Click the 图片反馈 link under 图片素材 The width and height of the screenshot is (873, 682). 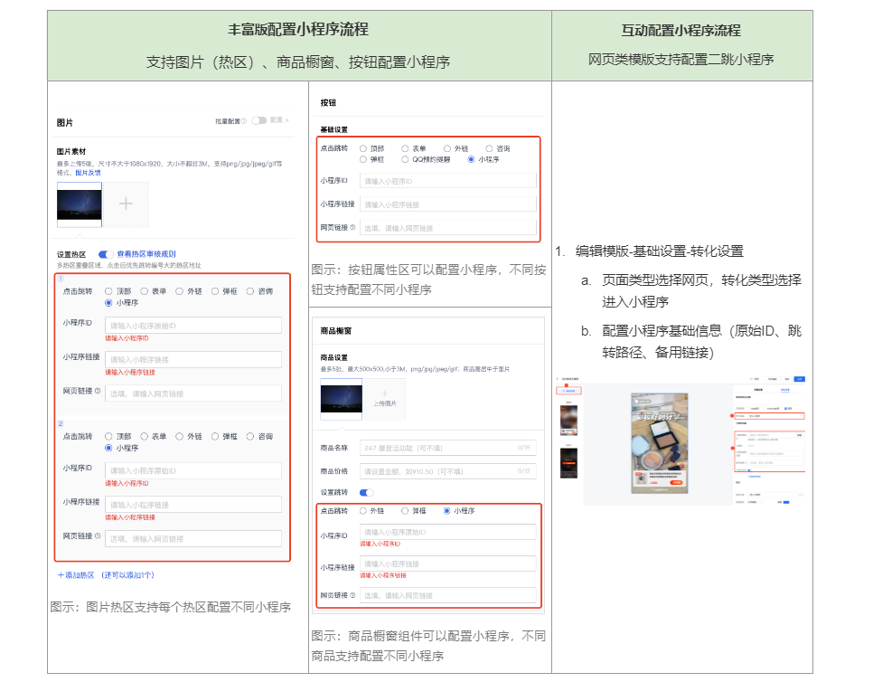coord(88,172)
